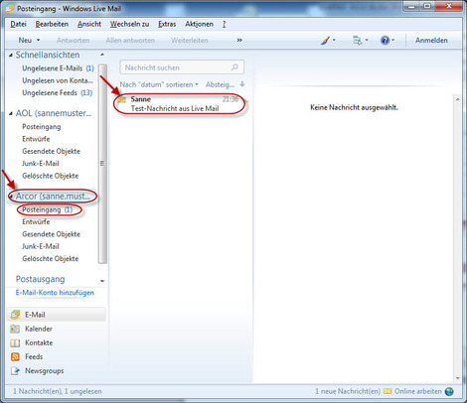Image resolution: width=467 pixels, height=403 pixels.
Task: Click the Windows Live Mail title bar icon
Action: pyautogui.click(x=9, y=8)
